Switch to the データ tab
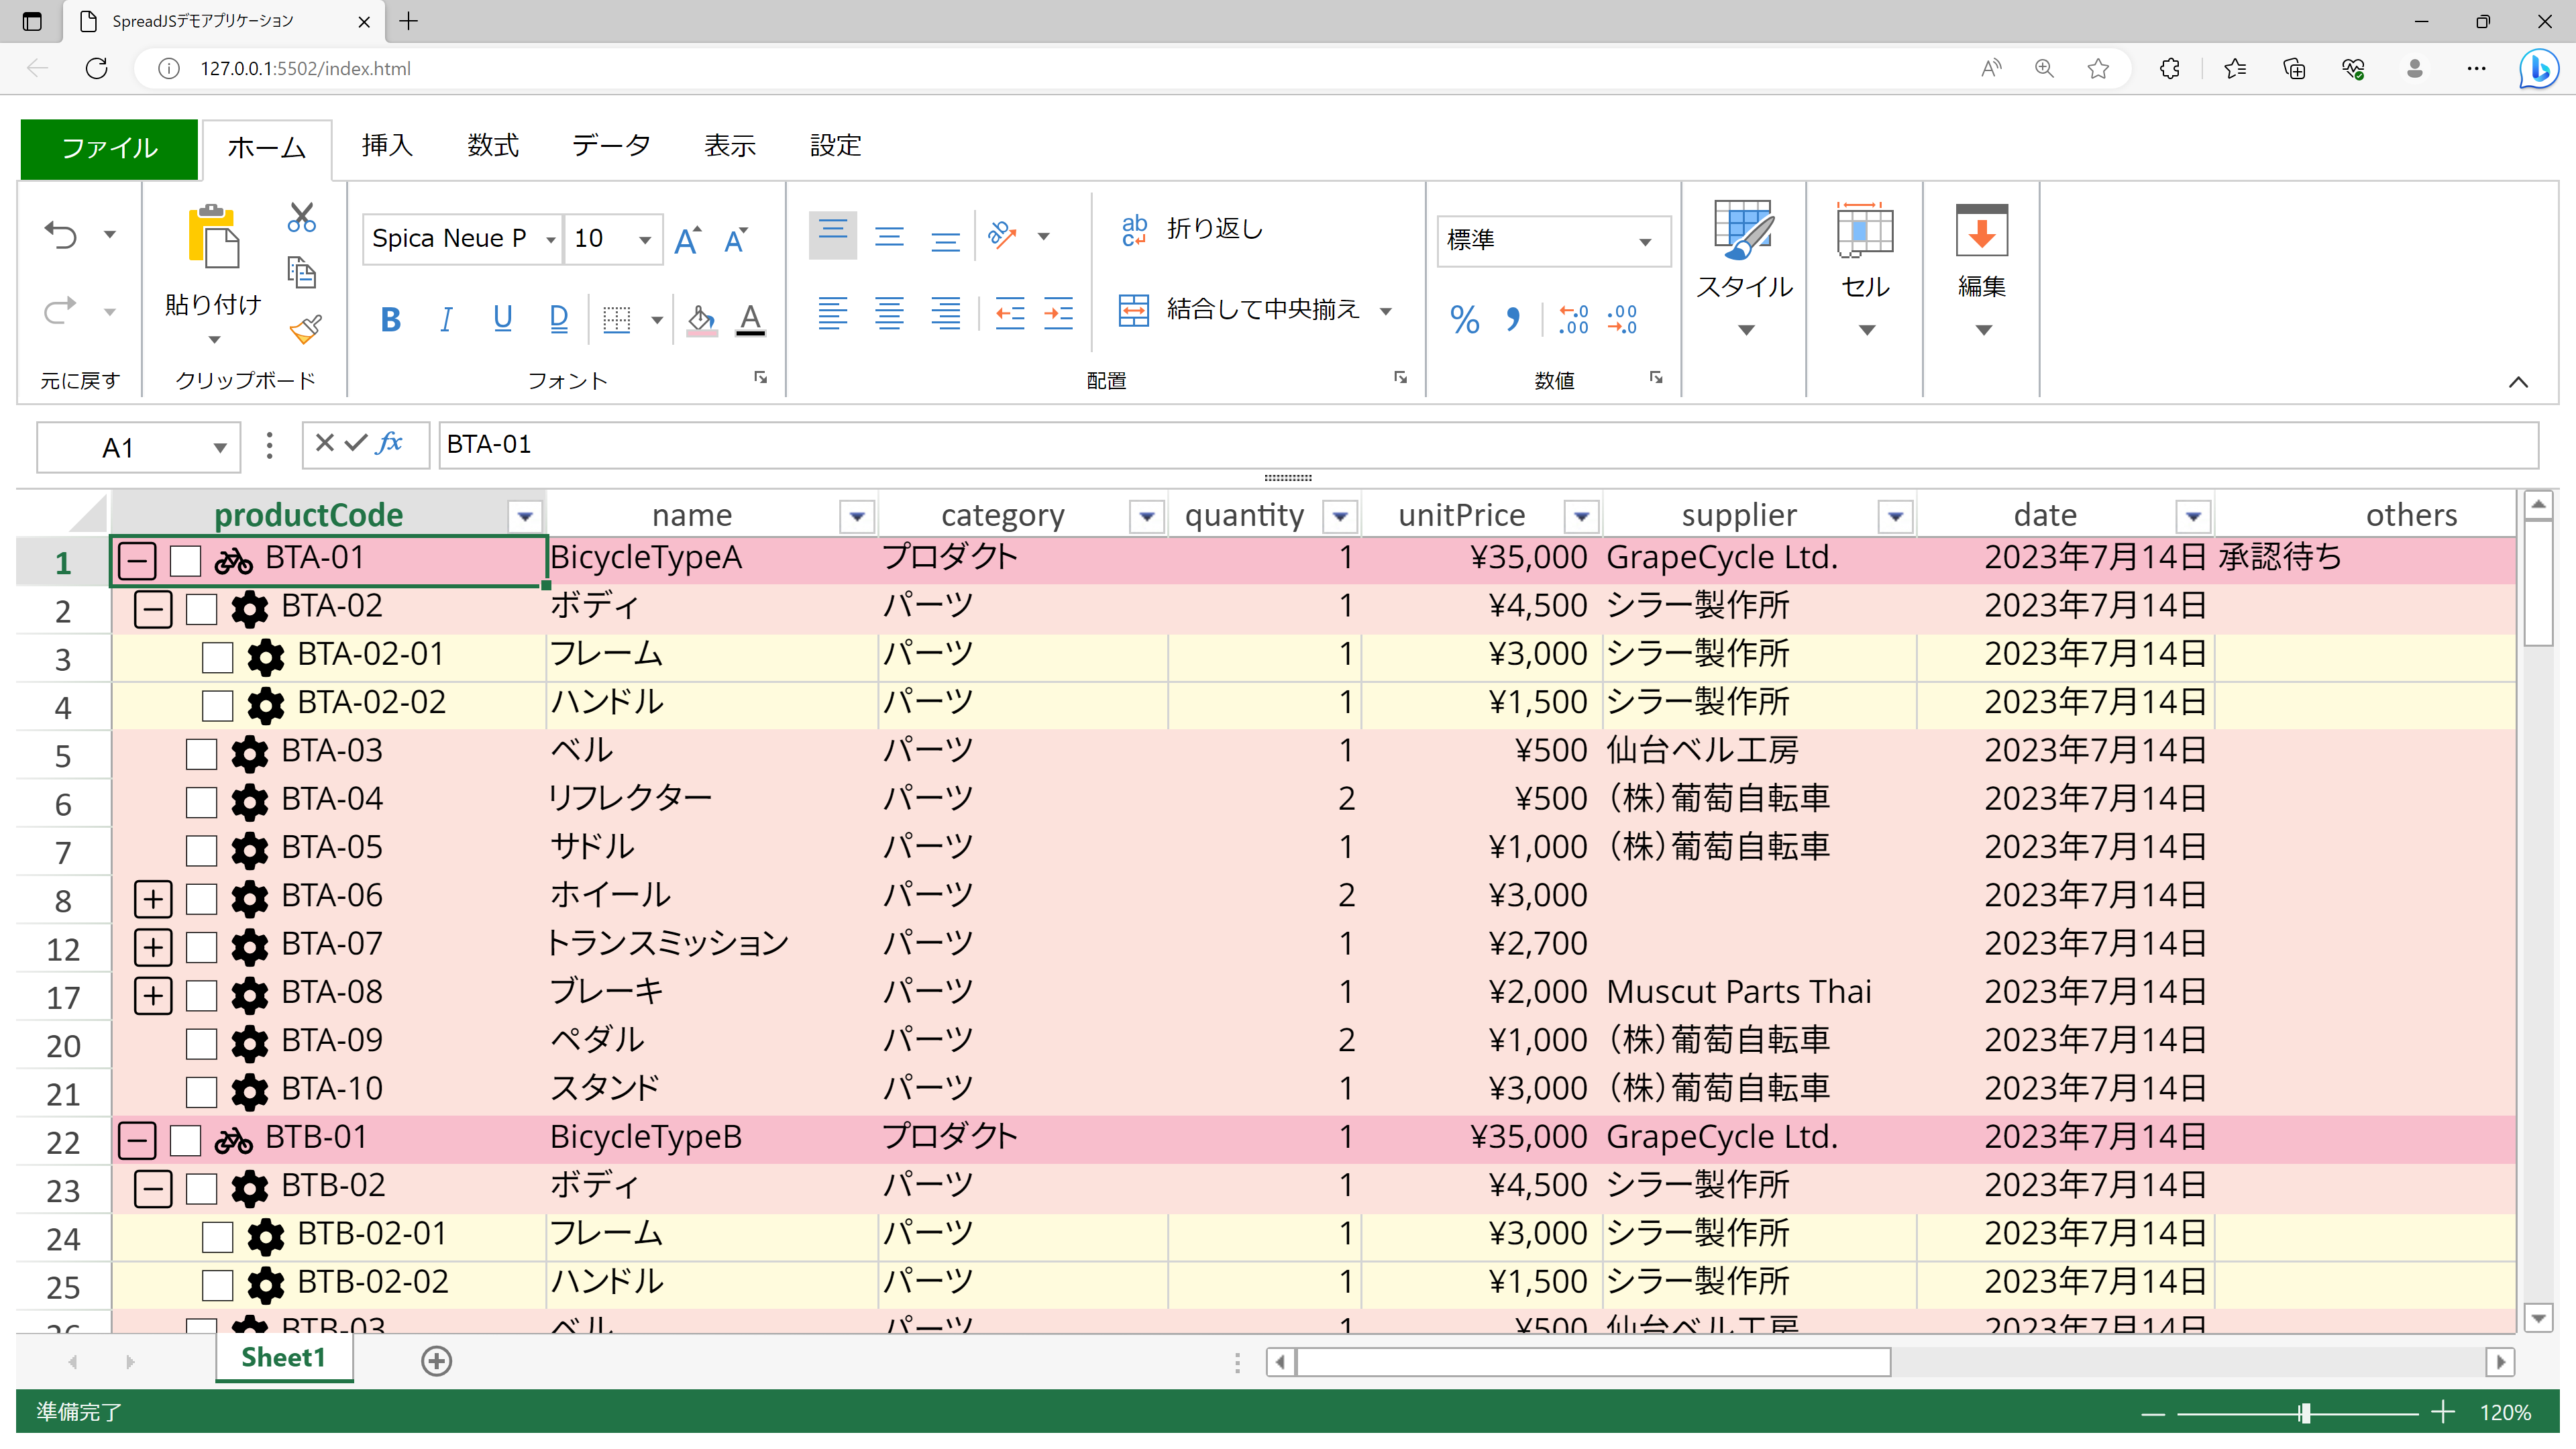The height and width of the screenshot is (1449, 2576). pos(611,146)
